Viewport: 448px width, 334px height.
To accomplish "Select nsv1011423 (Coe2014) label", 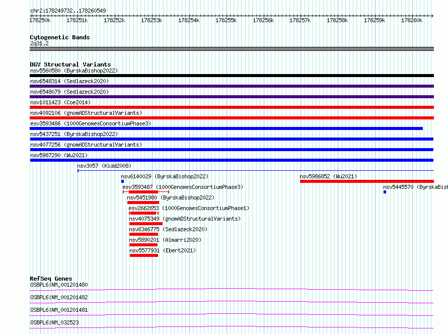I will pyautogui.click(x=60, y=102).
